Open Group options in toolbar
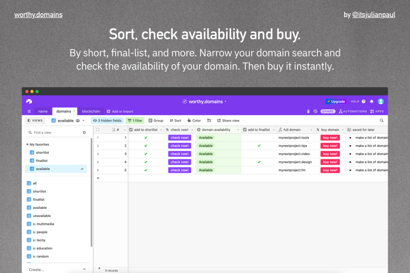This screenshot has width=410, height=273. point(156,121)
